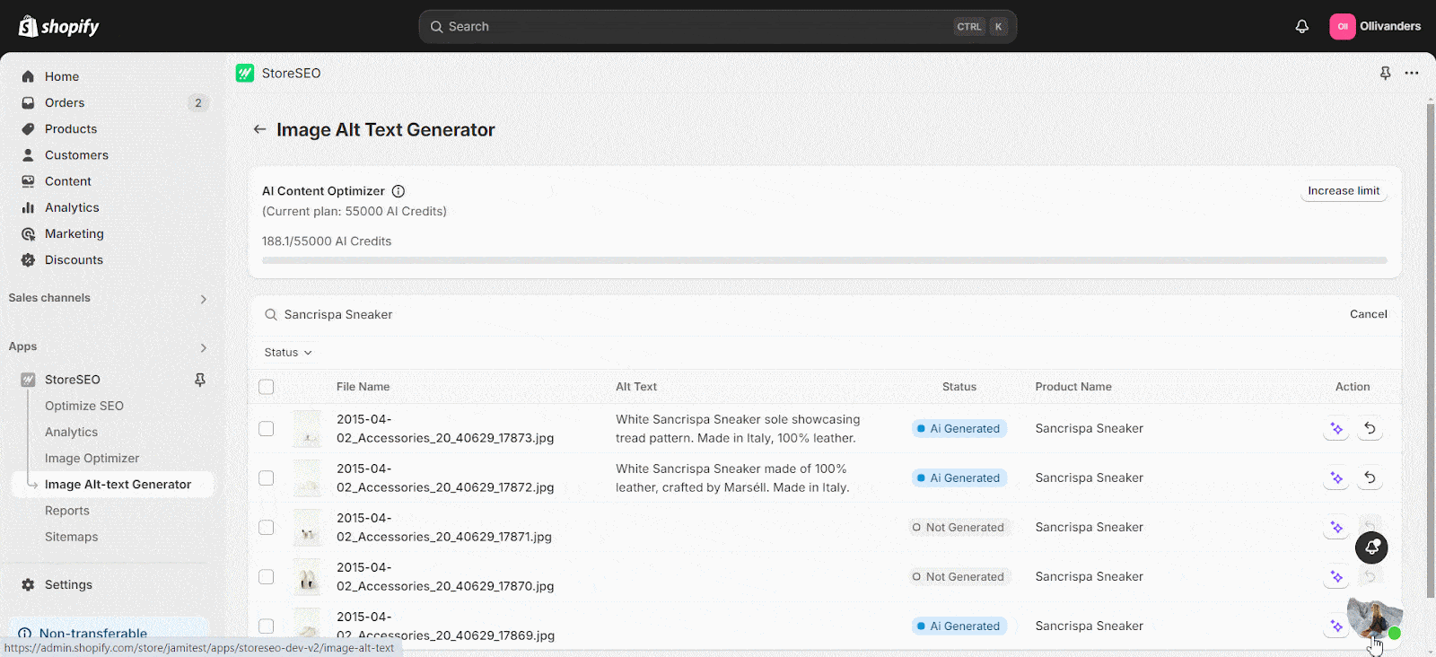
Task: Open Image Optimizer in StoreSEO menu
Action: point(92,458)
